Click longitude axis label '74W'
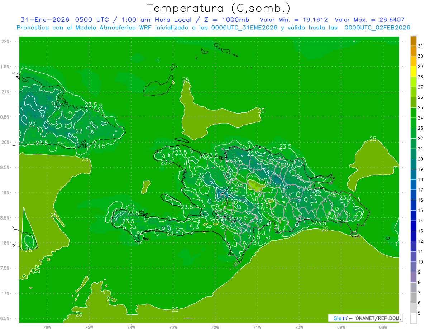This screenshot has height=332, width=430. (131, 327)
